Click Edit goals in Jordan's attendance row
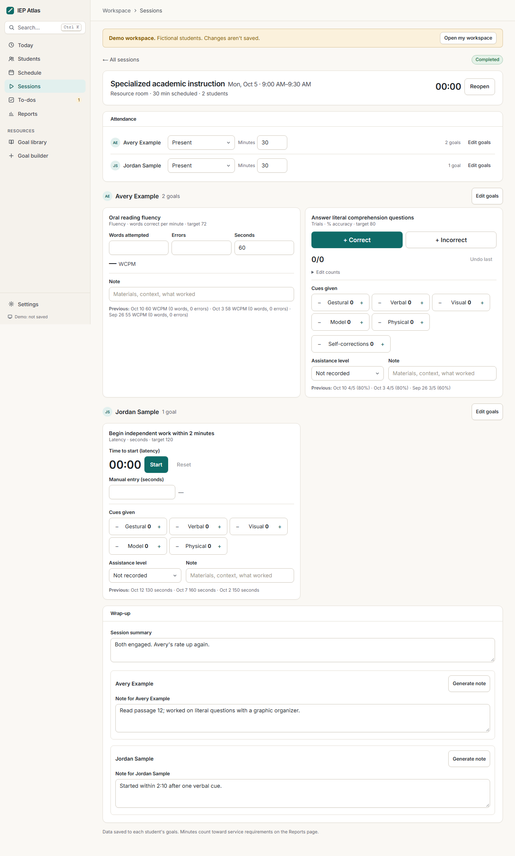 coord(479,166)
